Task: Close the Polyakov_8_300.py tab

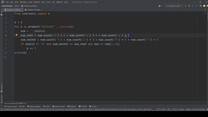Action: coord(42,10)
